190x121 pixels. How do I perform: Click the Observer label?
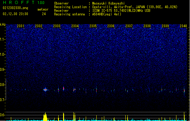coord(61,3)
